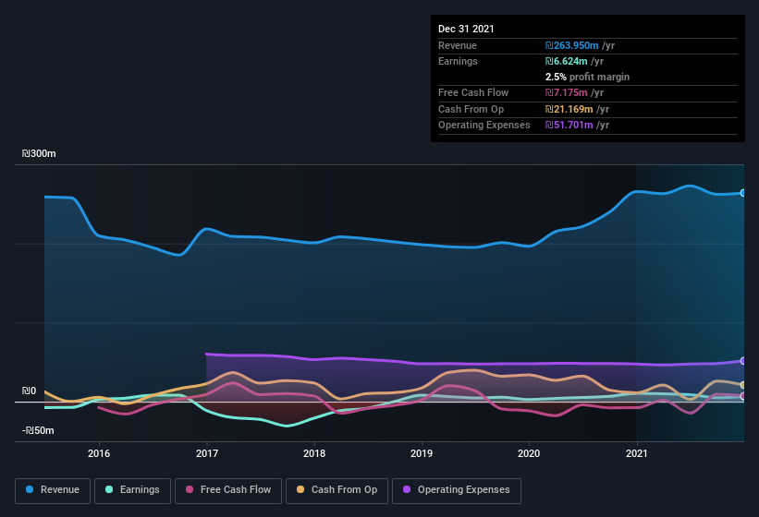The width and height of the screenshot is (759, 517).
Task: Click the 2017 x-axis label
Action: click(x=207, y=453)
